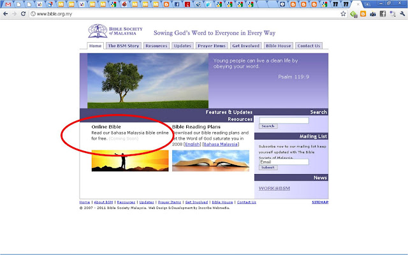Click the magnifier extension icon in the toolbar
Screen dimensions: 408x255
pos(393,14)
